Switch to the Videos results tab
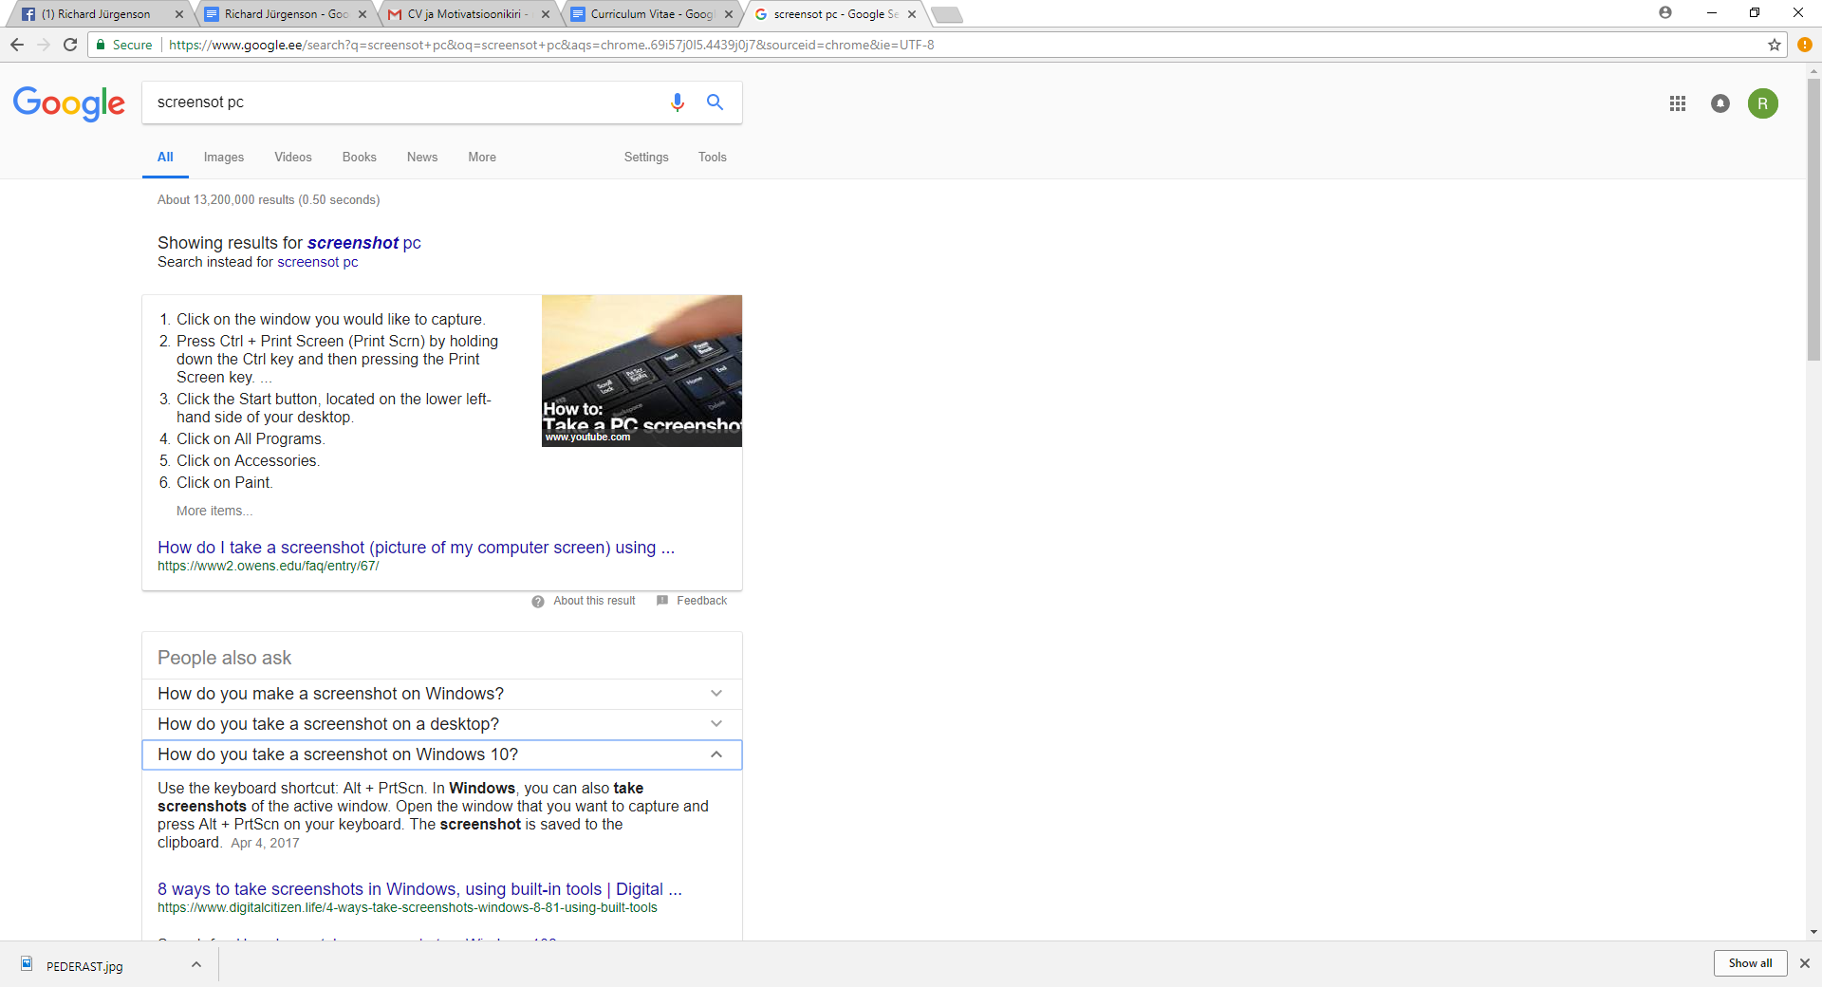The image size is (1822, 987). tap(293, 158)
